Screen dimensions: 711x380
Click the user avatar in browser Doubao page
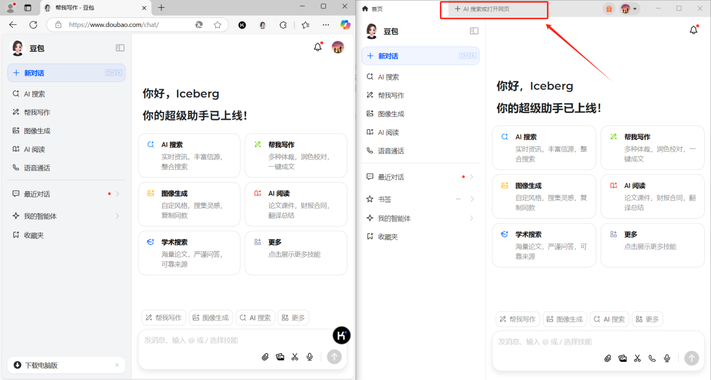click(338, 47)
